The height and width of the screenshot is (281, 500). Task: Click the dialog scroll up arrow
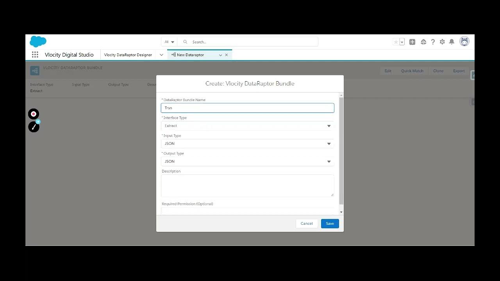click(341, 95)
